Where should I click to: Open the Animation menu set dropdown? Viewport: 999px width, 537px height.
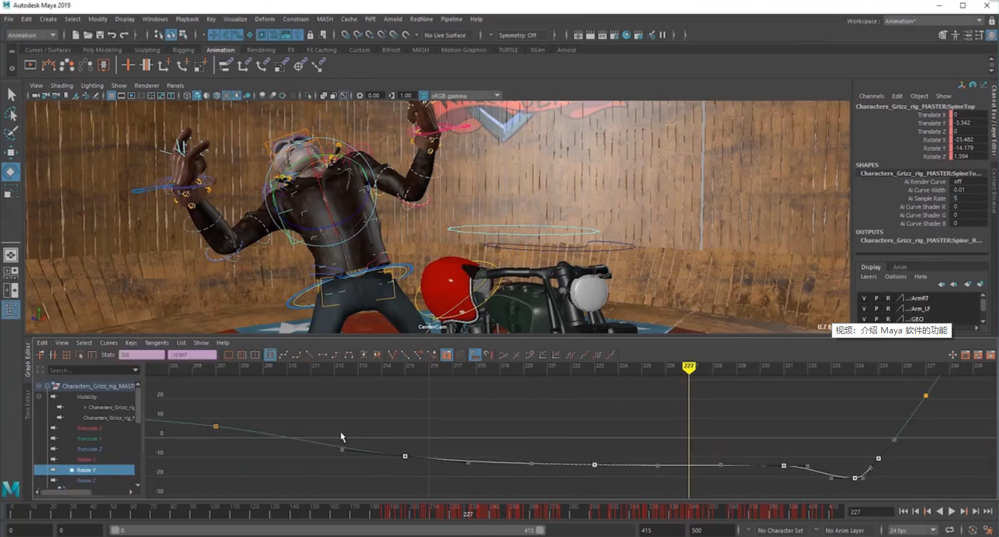click(x=32, y=35)
